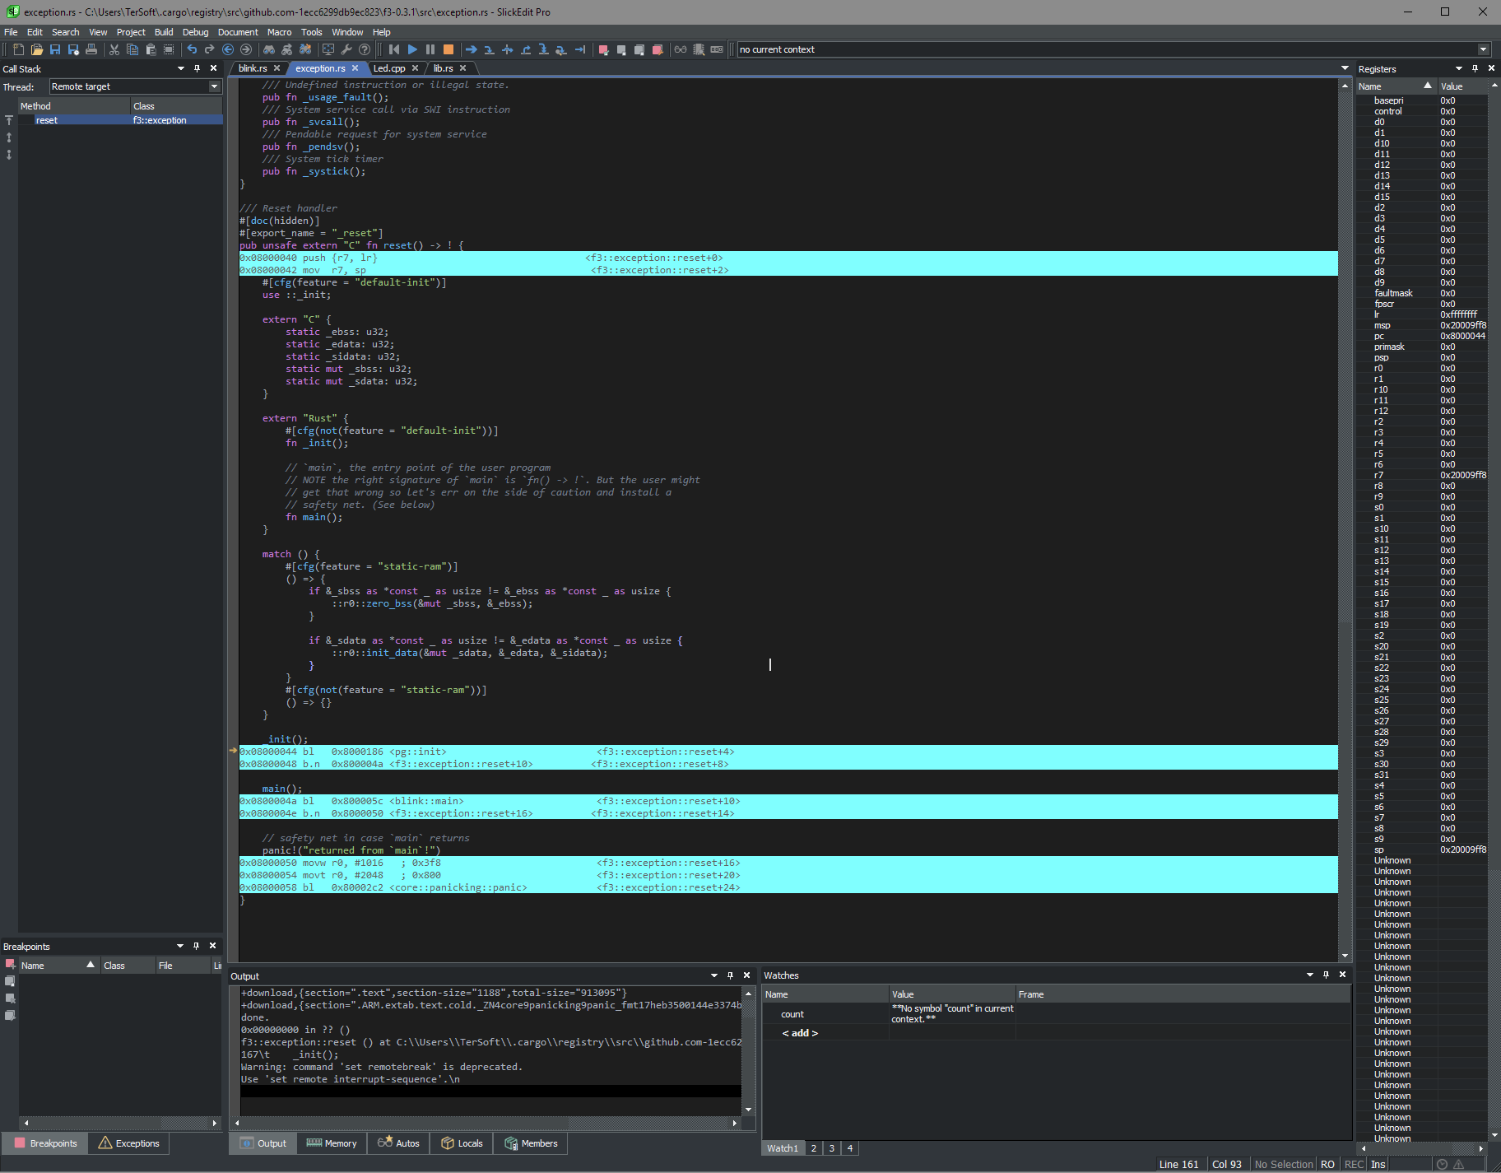The width and height of the screenshot is (1501, 1173).
Task: Open the Watches panel menu arrow
Action: (x=1309, y=975)
